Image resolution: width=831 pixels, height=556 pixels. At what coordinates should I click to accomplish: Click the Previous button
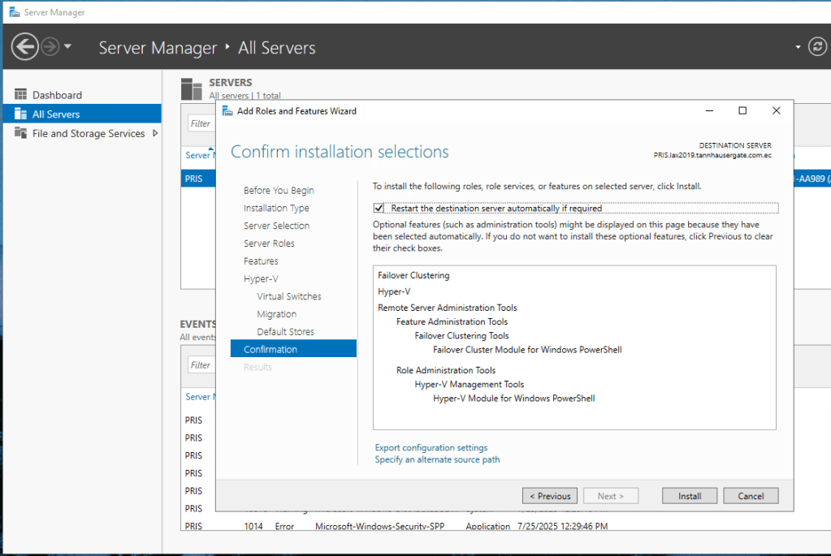pos(551,496)
